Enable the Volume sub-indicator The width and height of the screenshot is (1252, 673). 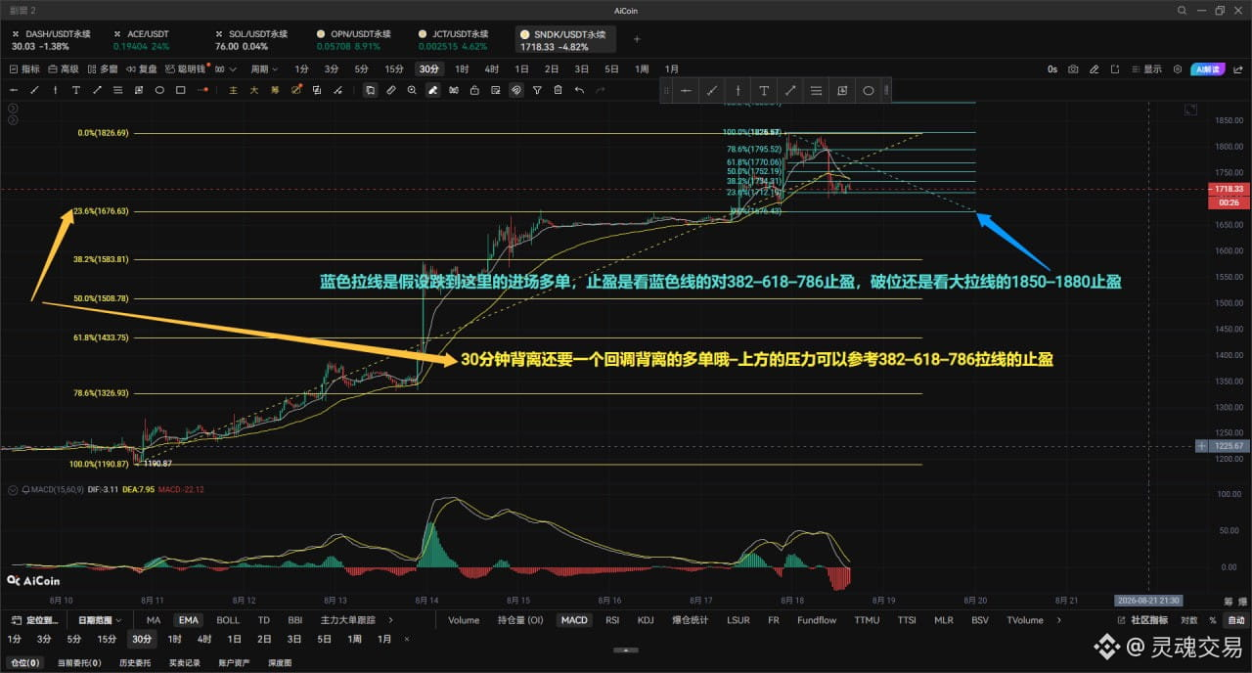[x=464, y=620]
